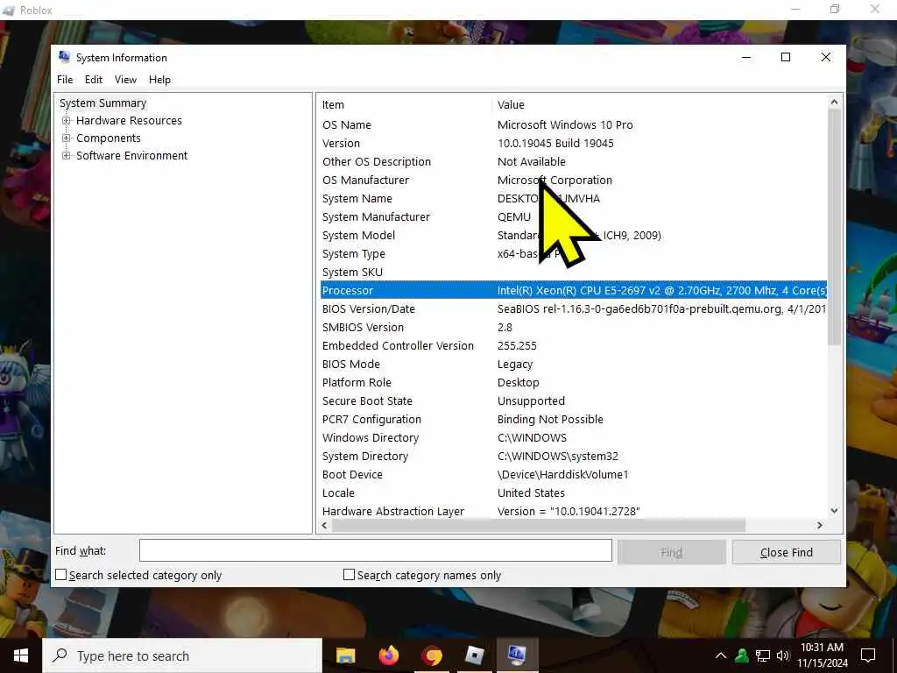Enable Search category names only
The image size is (897, 673).
[x=349, y=575]
